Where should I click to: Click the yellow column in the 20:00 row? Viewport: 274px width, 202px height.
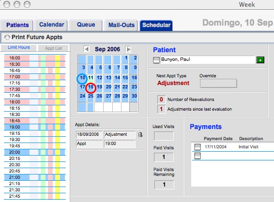click(x=58, y=152)
